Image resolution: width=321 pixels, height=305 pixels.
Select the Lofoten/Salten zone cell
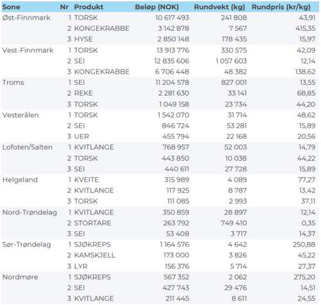point(28,147)
